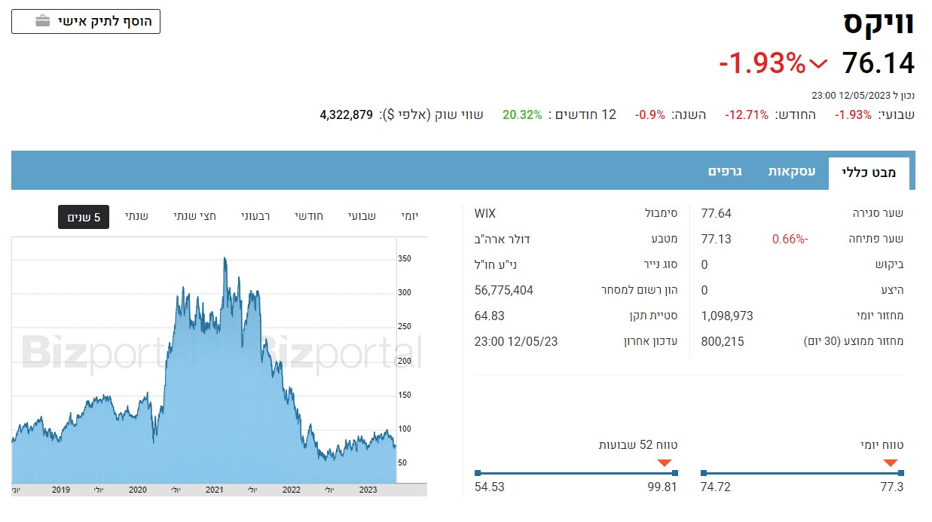Click the current price 76.14
The height and width of the screenshot is (522, 932).
click(879, 63)
